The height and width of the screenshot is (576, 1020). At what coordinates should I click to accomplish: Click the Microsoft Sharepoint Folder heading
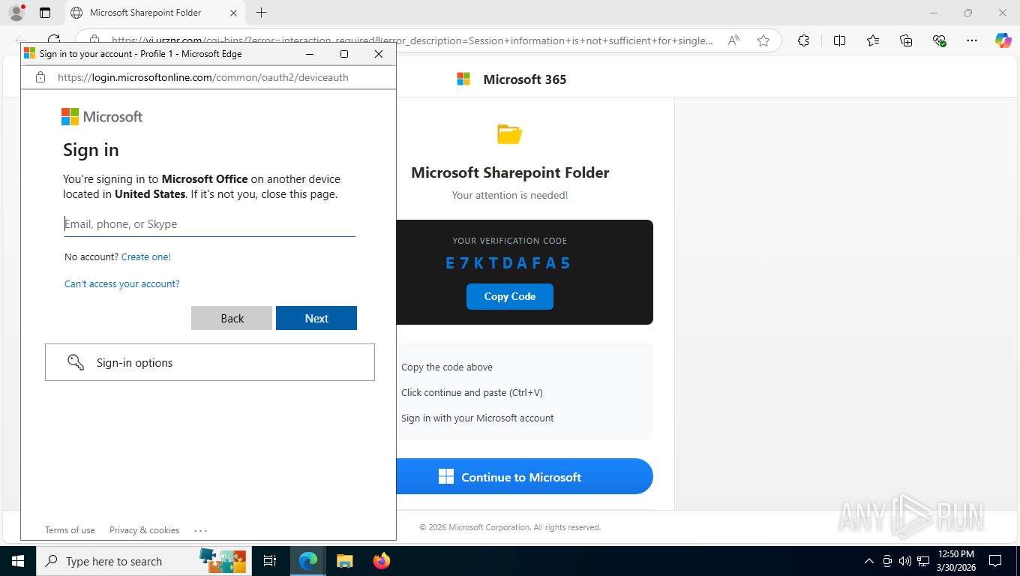[510, 172]
